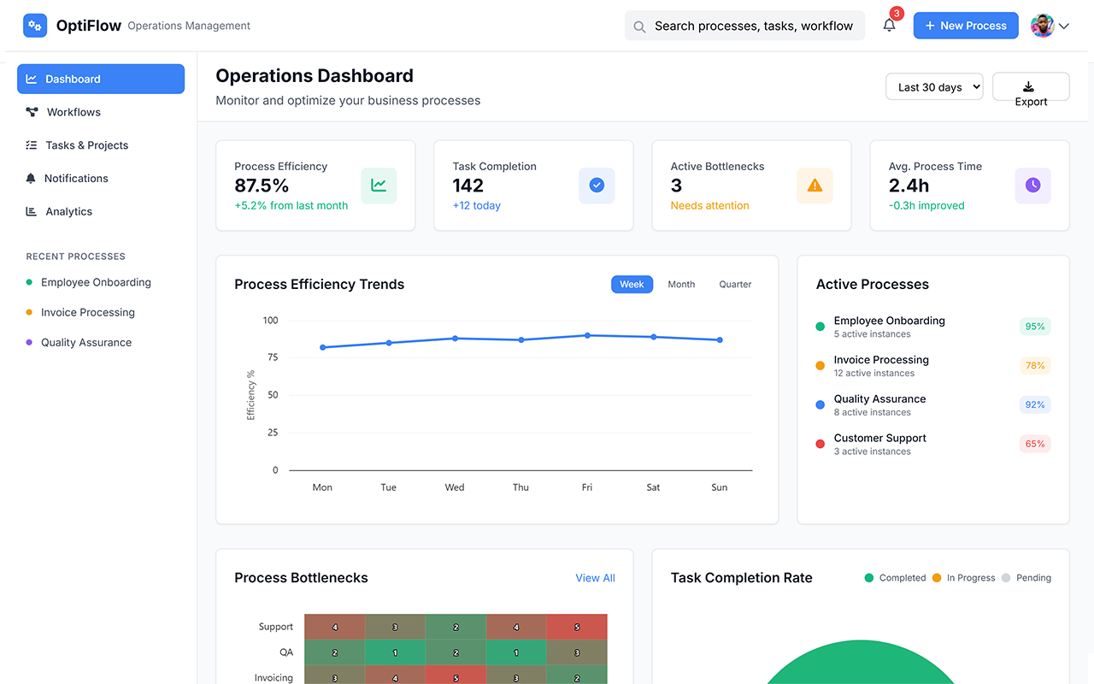Click the Customer Support red status dot
1094x684 pixels.
click(x=820, y=444)
